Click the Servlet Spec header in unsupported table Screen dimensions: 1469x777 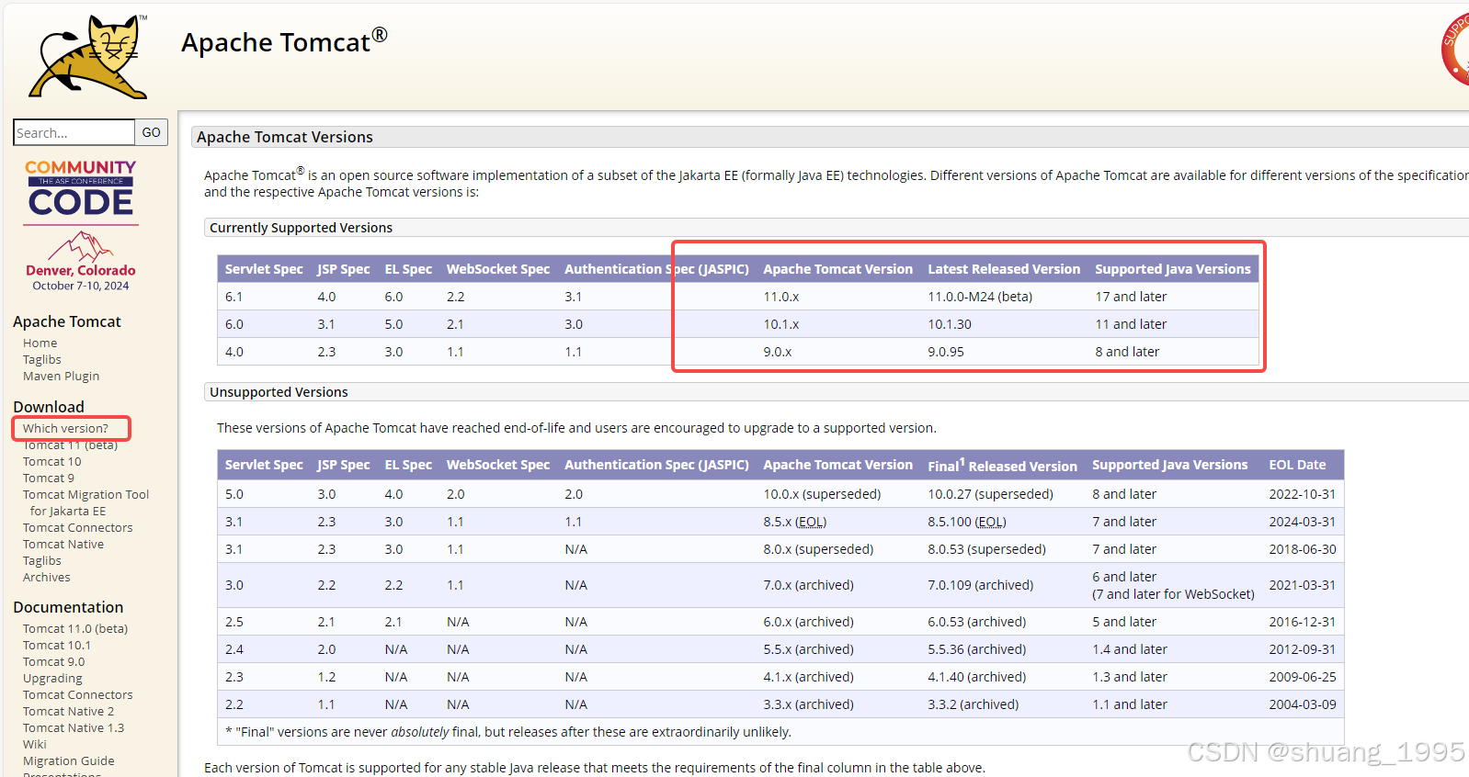(x=264, y=465)
